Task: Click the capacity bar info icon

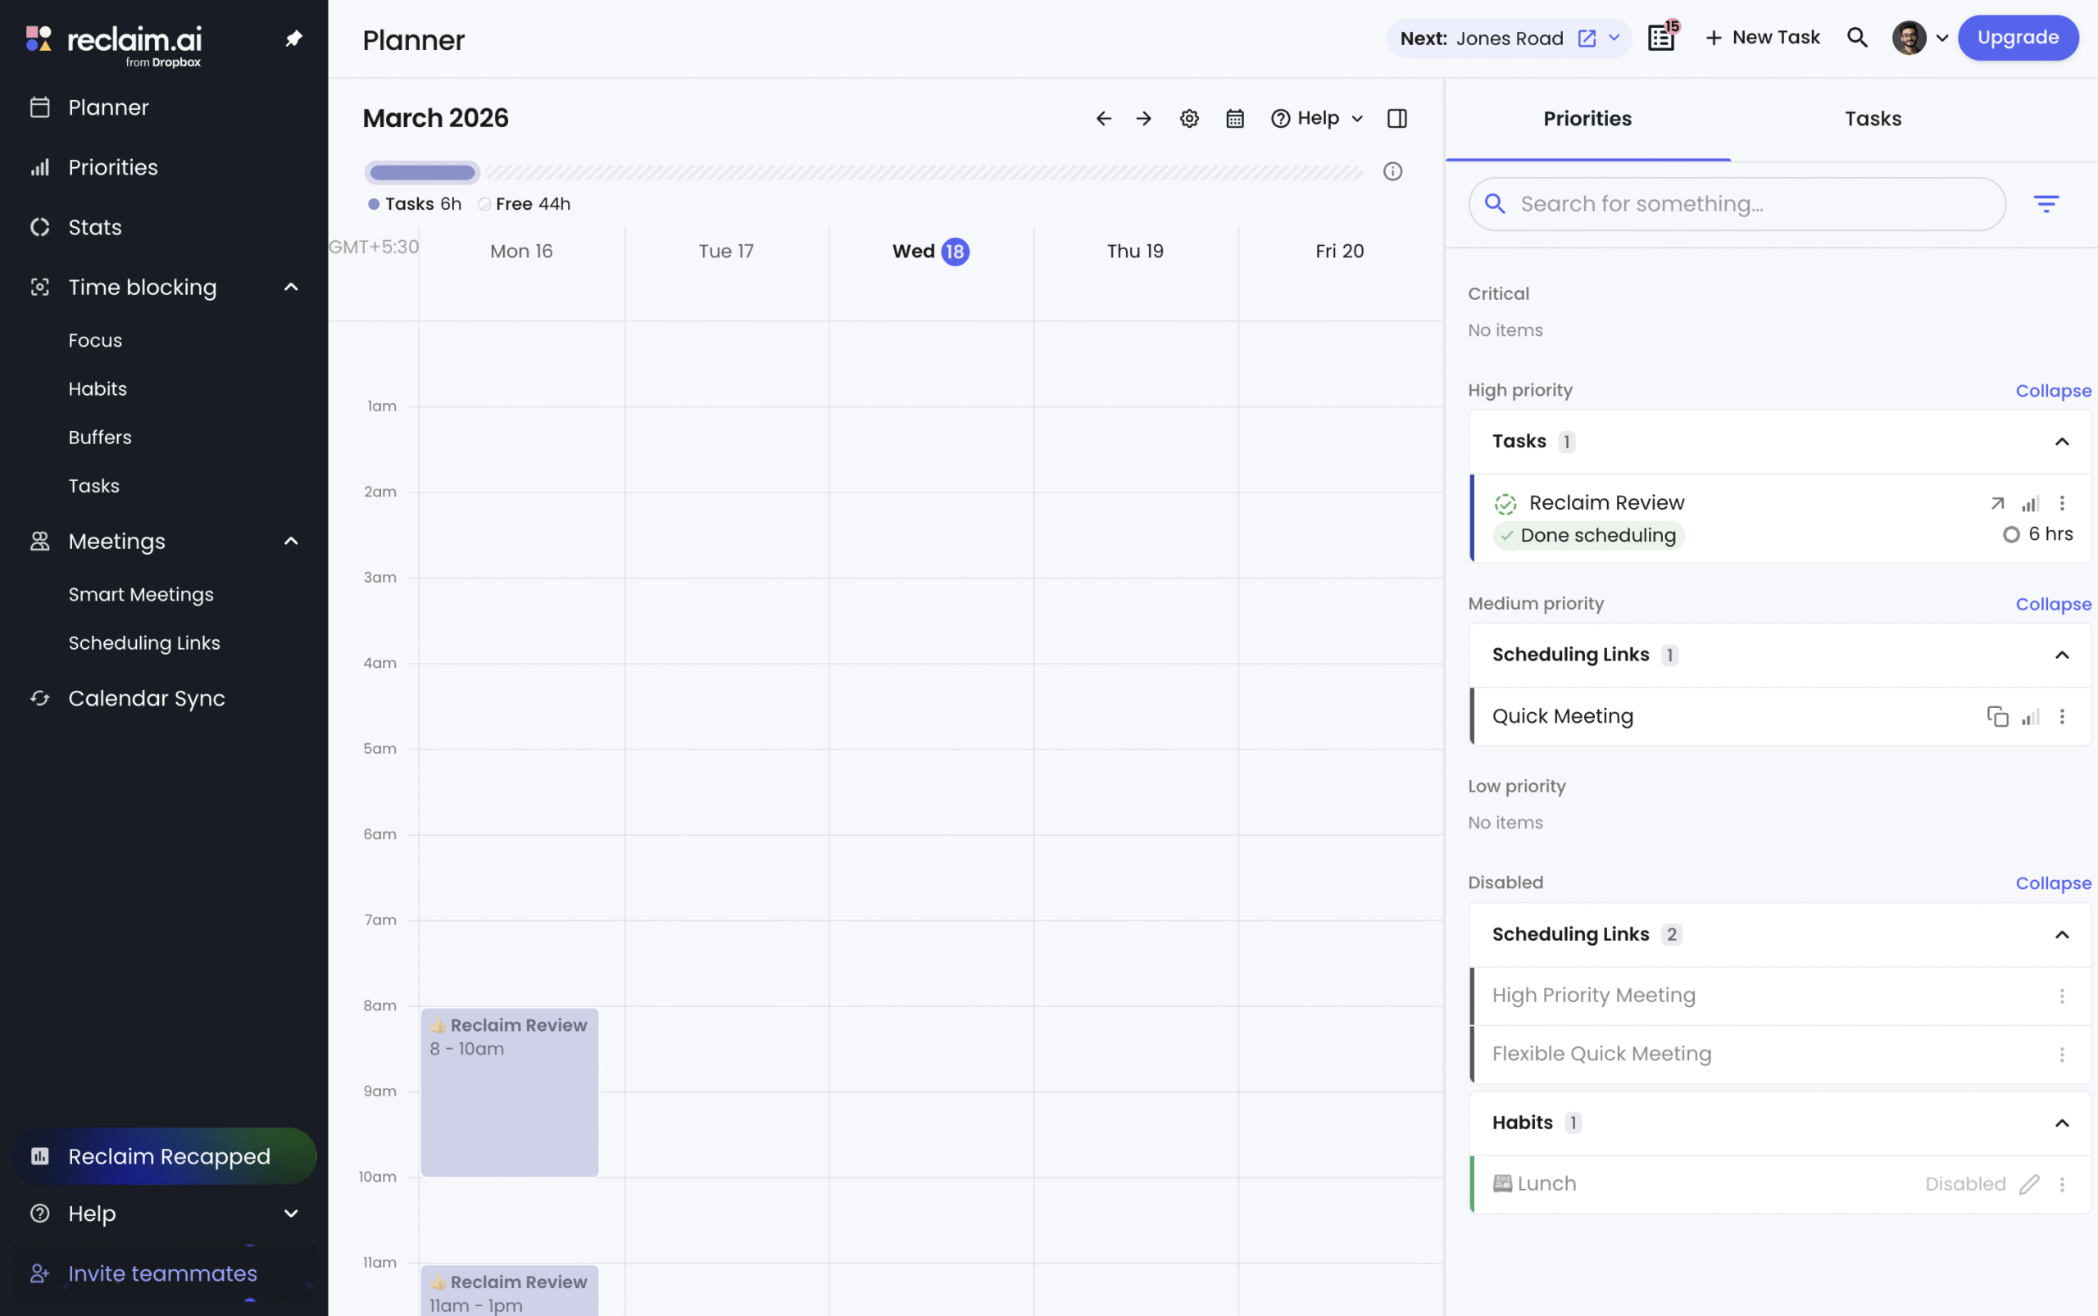Action: (1393, 171)
